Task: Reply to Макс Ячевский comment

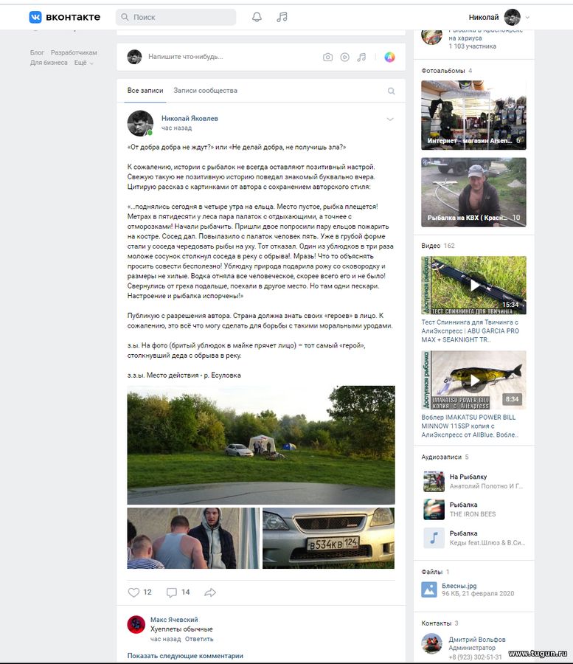Action: 199,639
